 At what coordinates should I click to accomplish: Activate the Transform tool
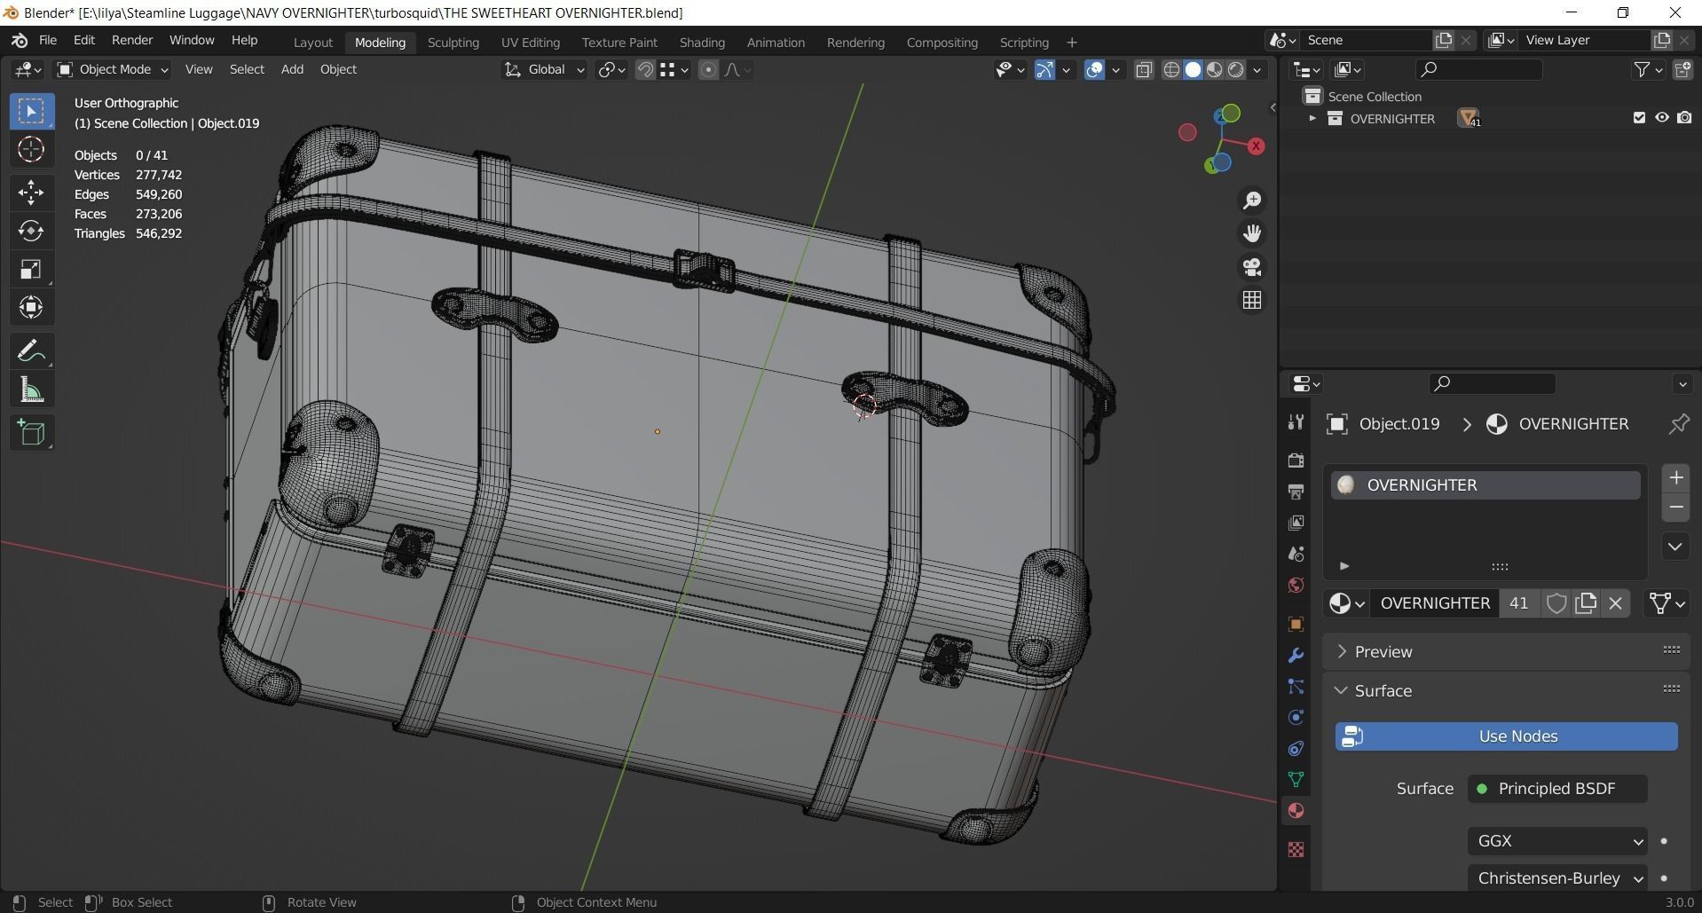click(x=31, y=307)
